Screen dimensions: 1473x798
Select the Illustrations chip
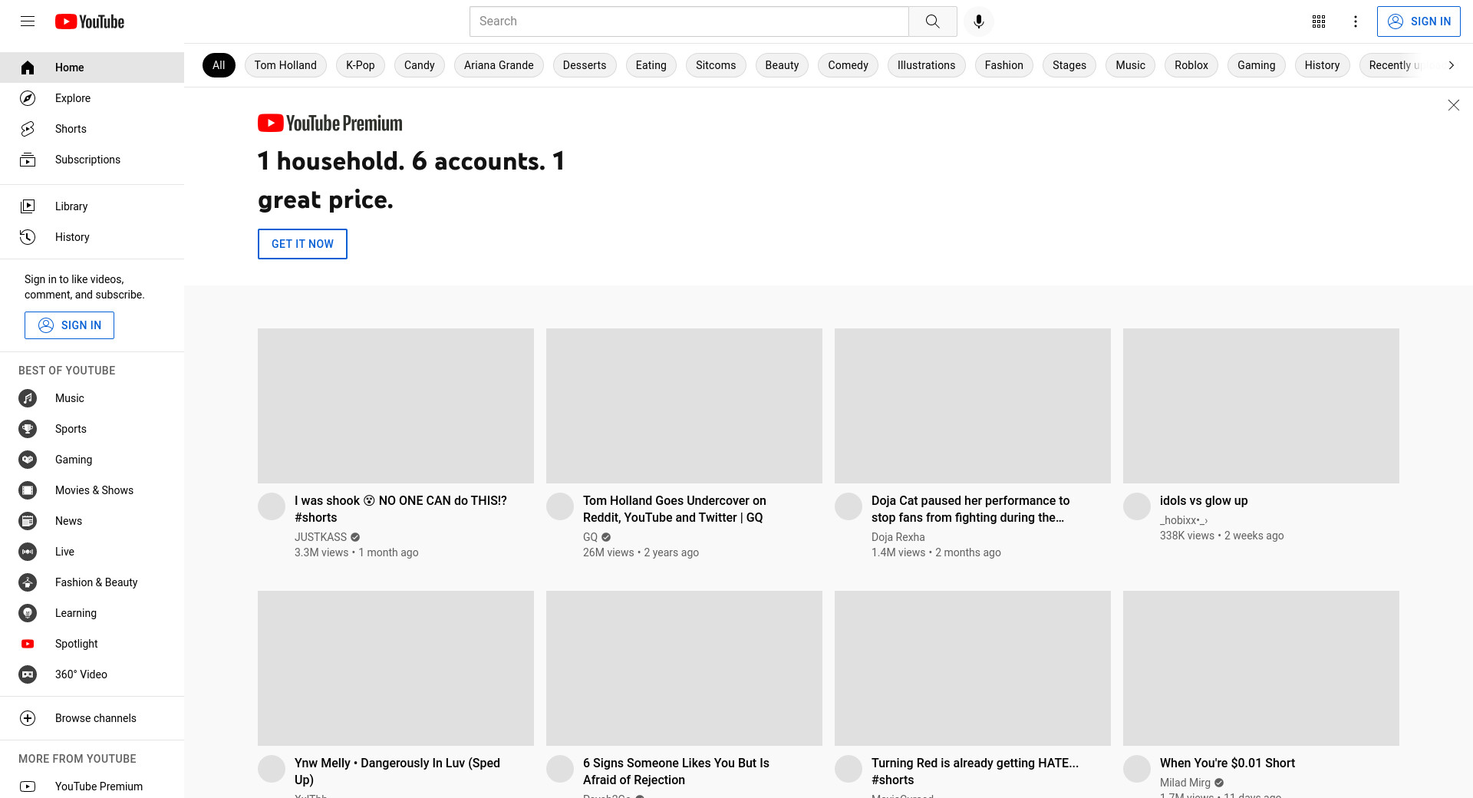[x=926, y=65]
